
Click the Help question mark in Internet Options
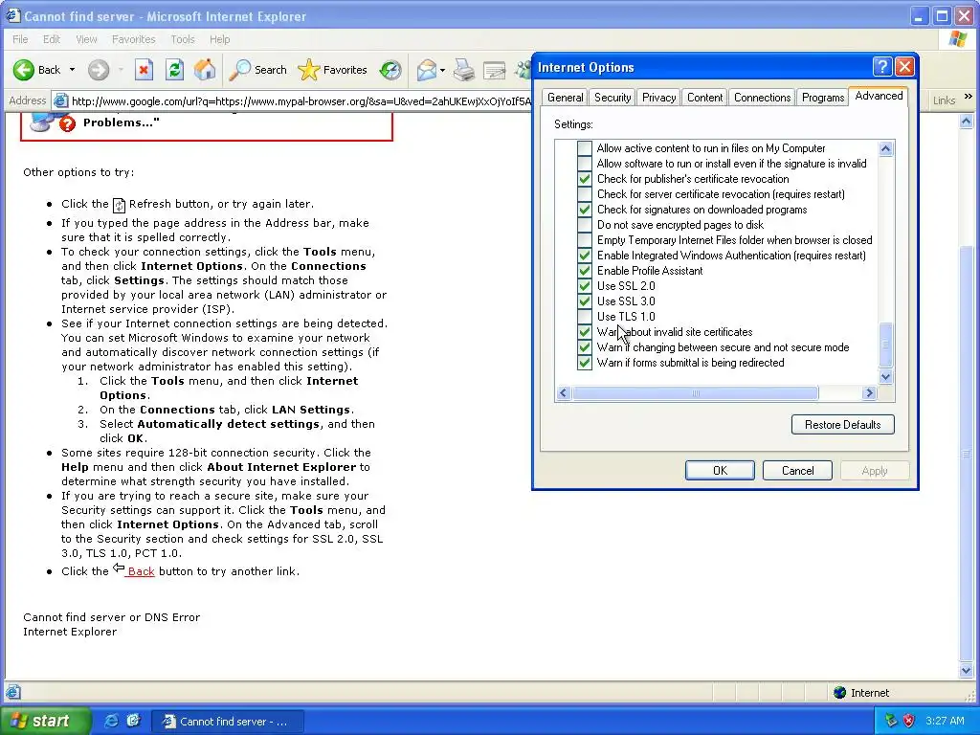[881, 66]
